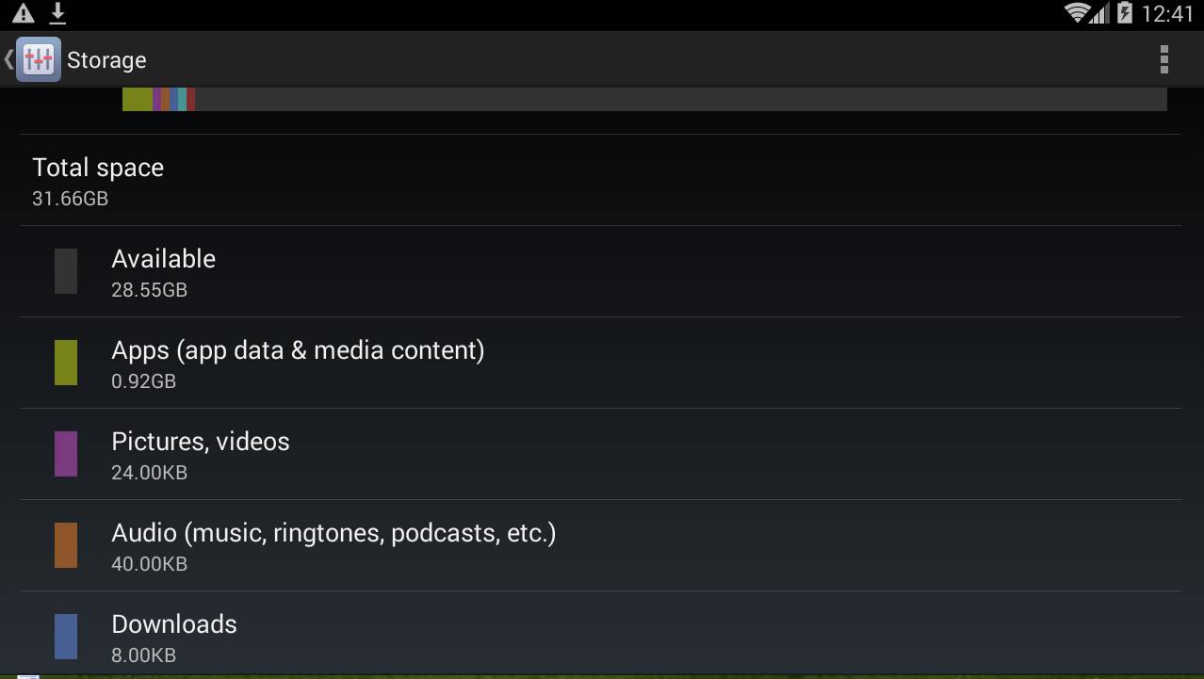The width and height of the screenshot is (1204, 679).
Task: Tap the Settings app icon beside Storage
Action: pyautogui.click(x=39, y=59)
